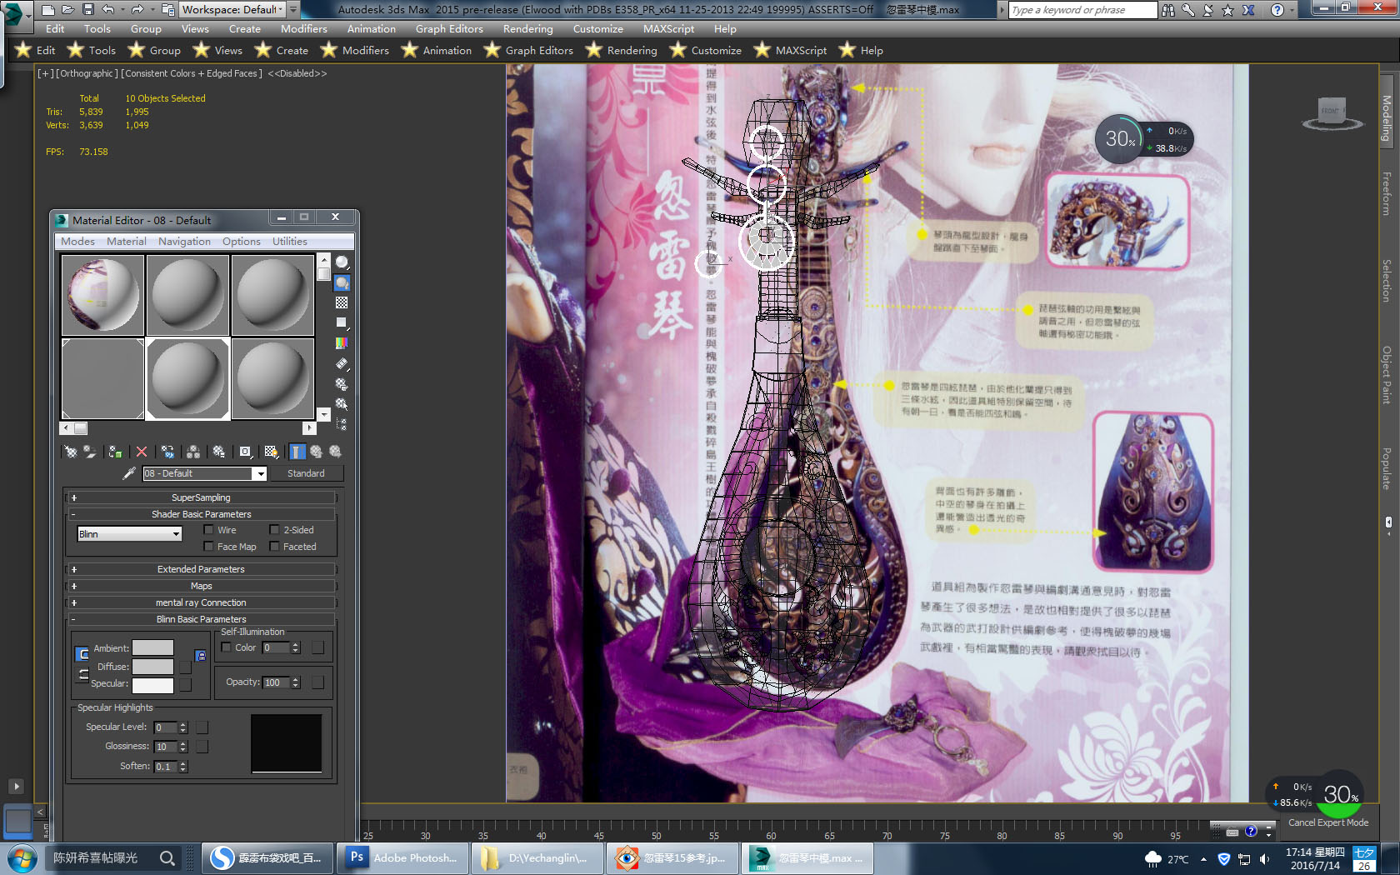This screenshot has height=875, width=1400.
Task: Click the Put Material to Scene icon
Action: (x=89, y=452)
